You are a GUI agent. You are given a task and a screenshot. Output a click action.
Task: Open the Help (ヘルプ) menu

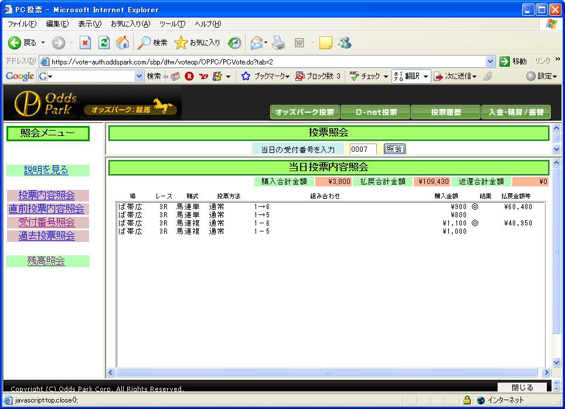(x=208, y=24)
